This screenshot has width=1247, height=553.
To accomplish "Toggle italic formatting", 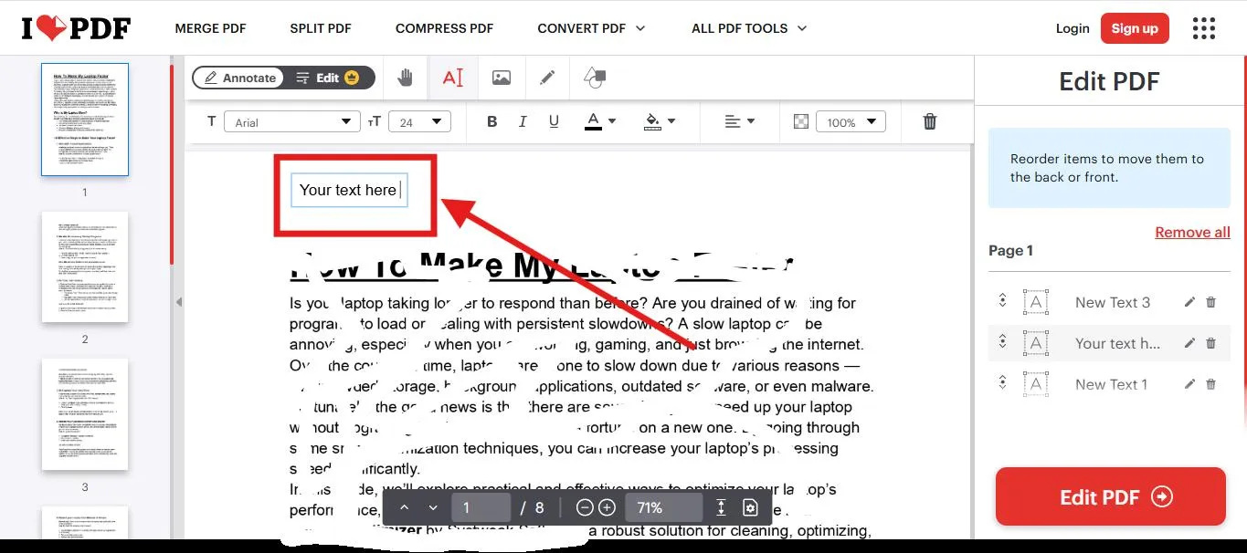I will (x=523, y=121).
